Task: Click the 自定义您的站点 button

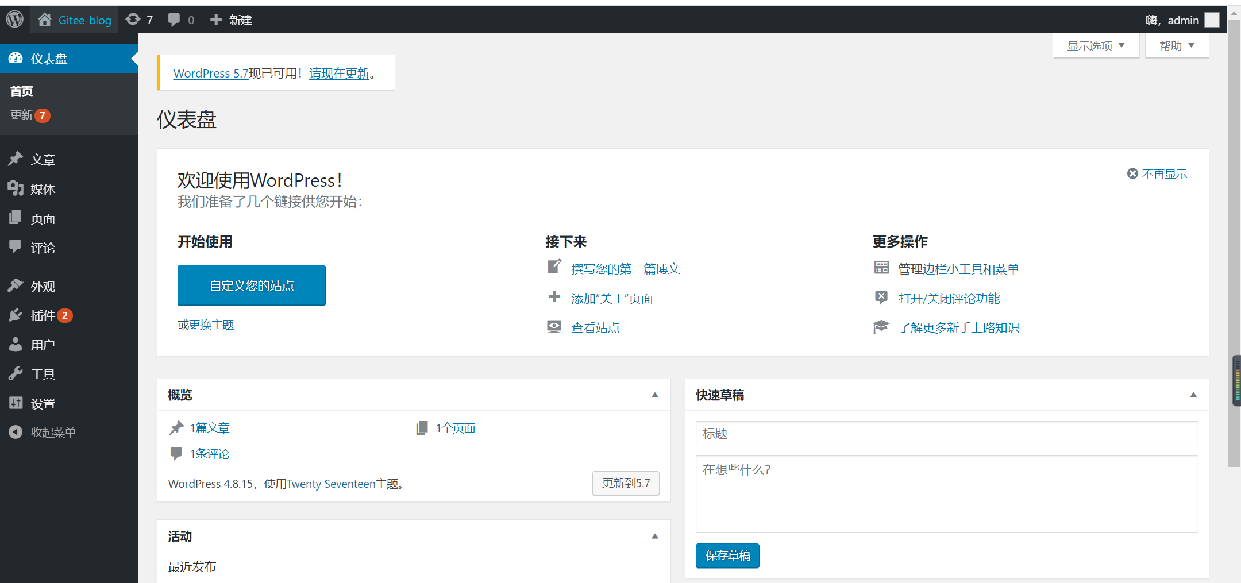Action: [252, 285]
